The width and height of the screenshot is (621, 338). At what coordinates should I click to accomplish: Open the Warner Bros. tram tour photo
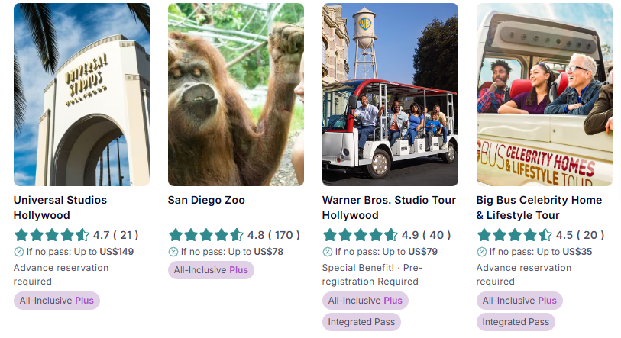click(390, 95)
